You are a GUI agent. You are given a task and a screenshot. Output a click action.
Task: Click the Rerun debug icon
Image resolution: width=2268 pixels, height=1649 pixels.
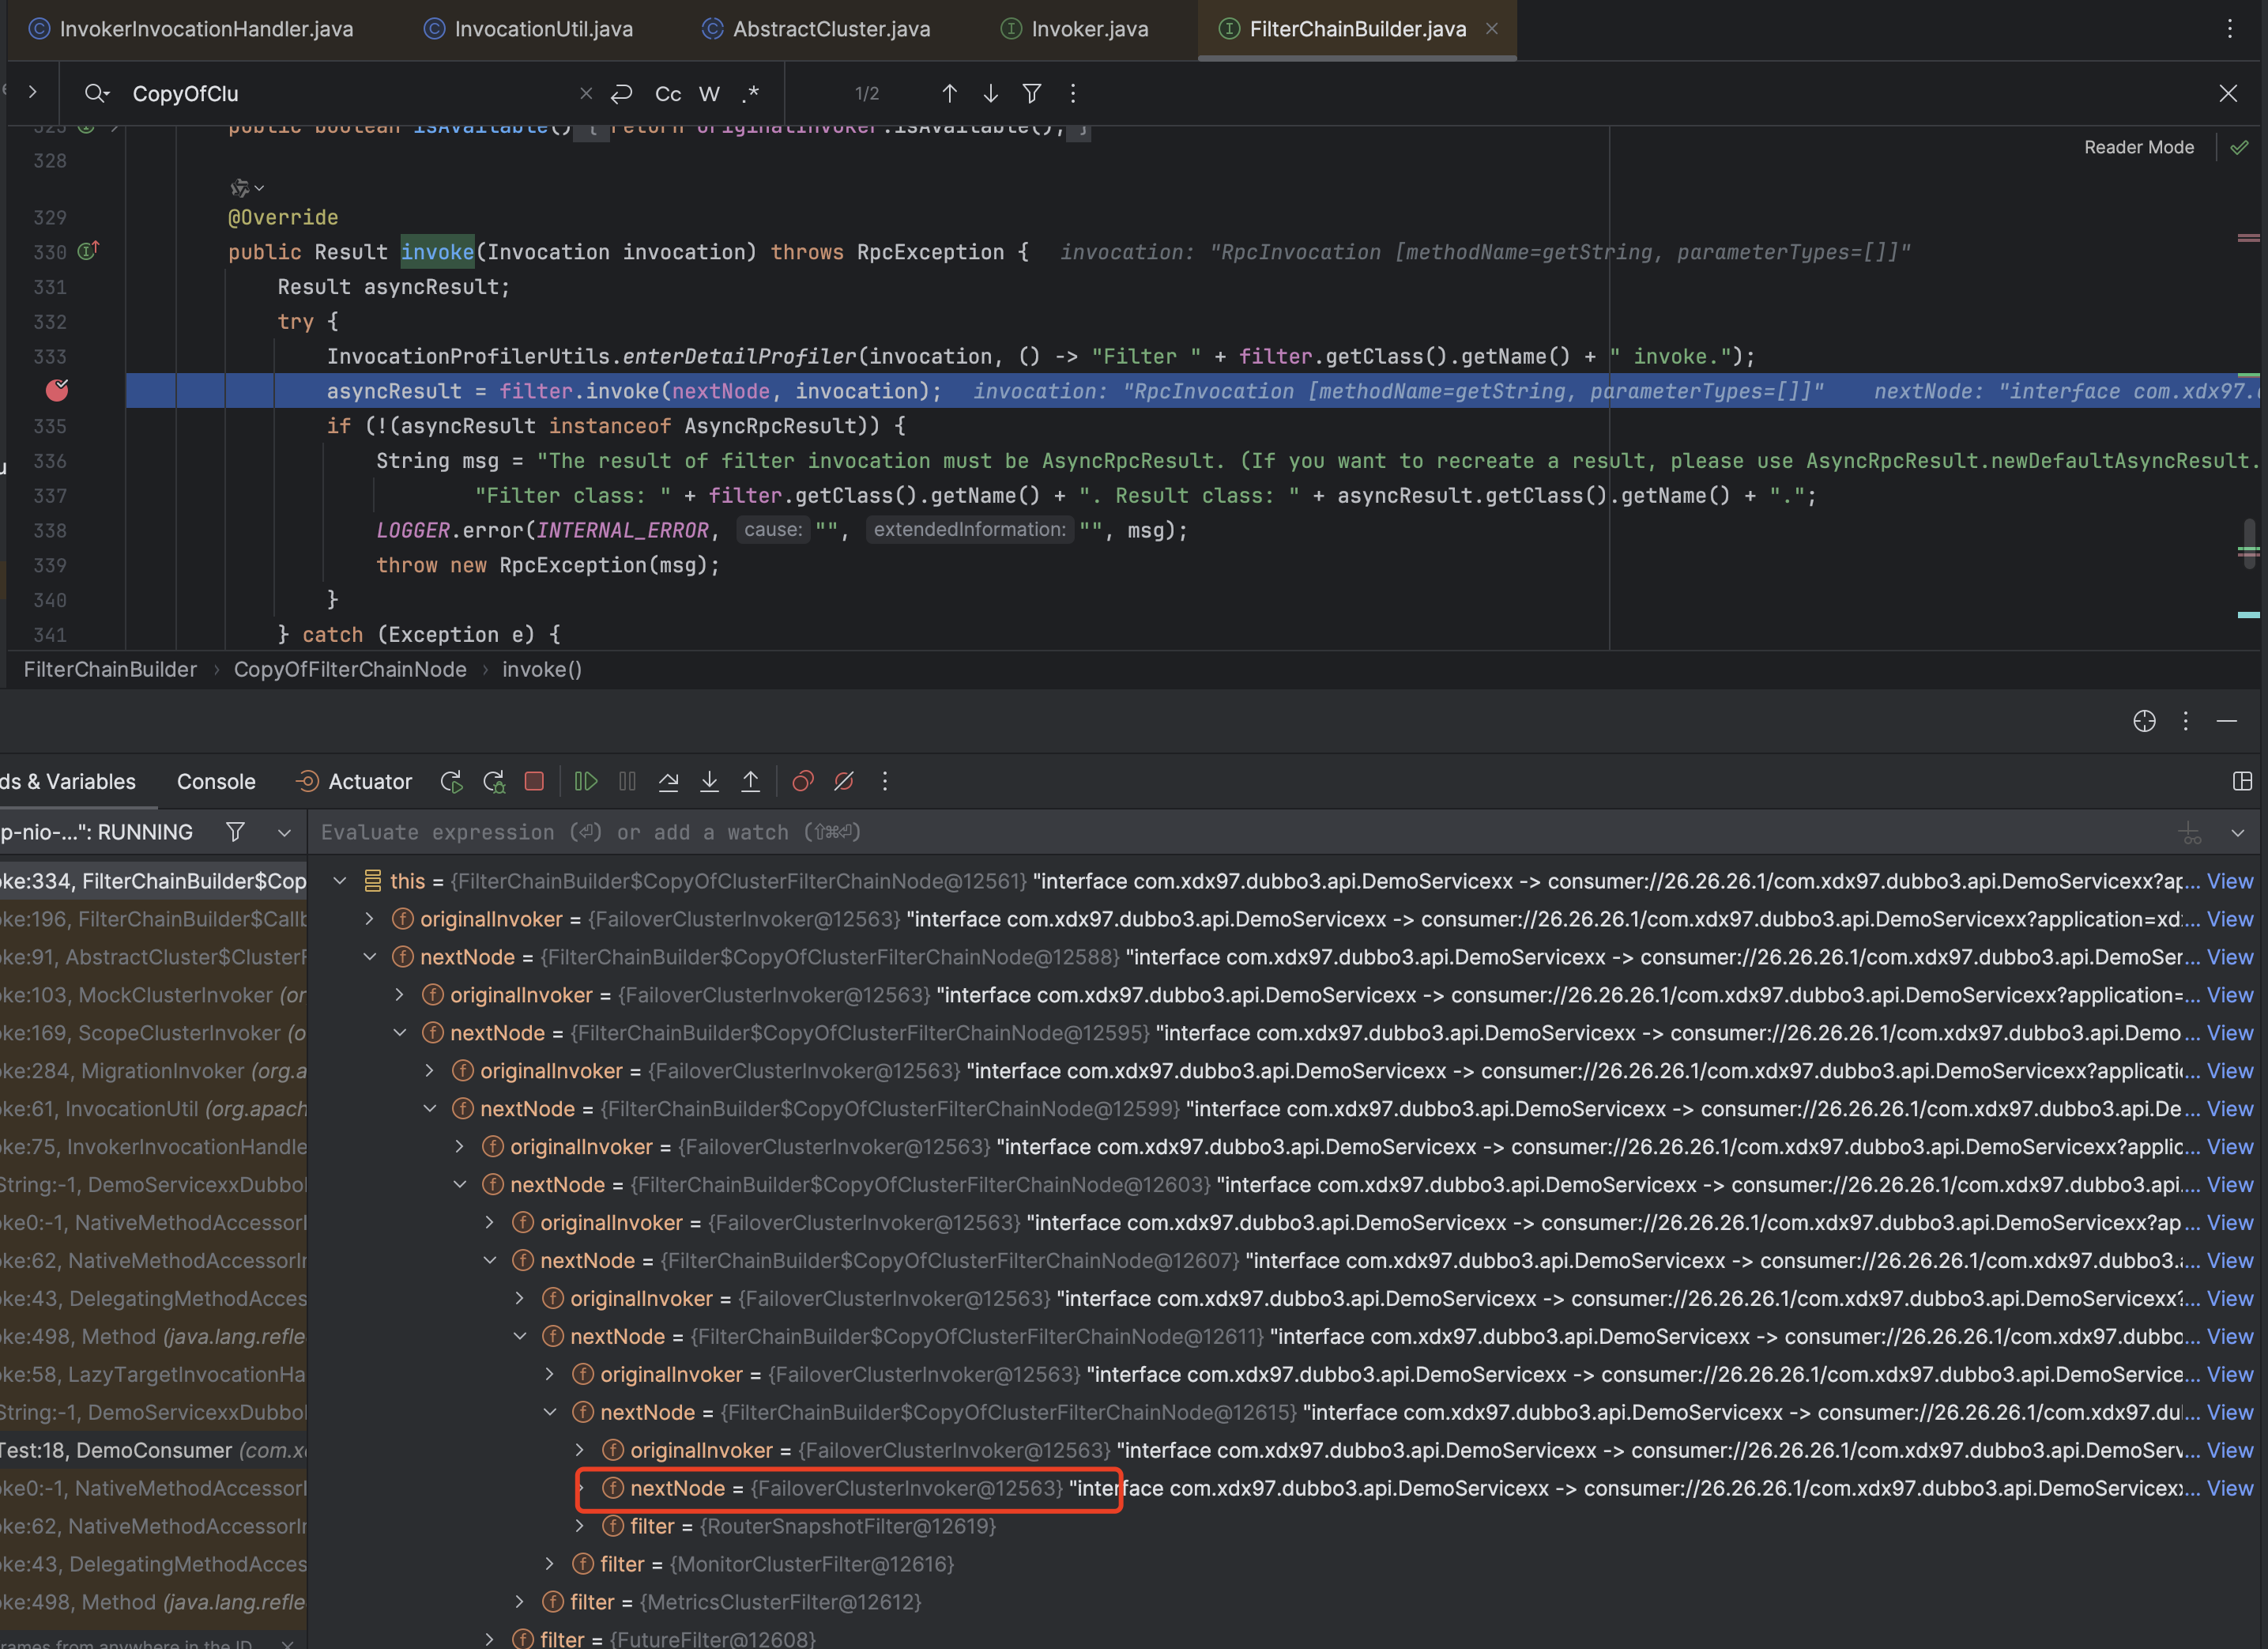tap(452, 782)
